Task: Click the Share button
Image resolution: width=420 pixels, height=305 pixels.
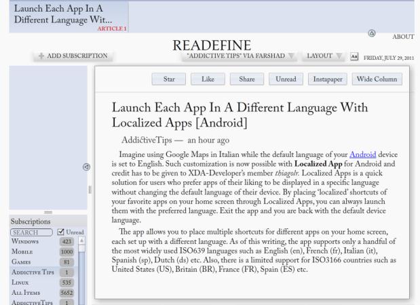Action: pyautogui.click(x=247, y=79)
